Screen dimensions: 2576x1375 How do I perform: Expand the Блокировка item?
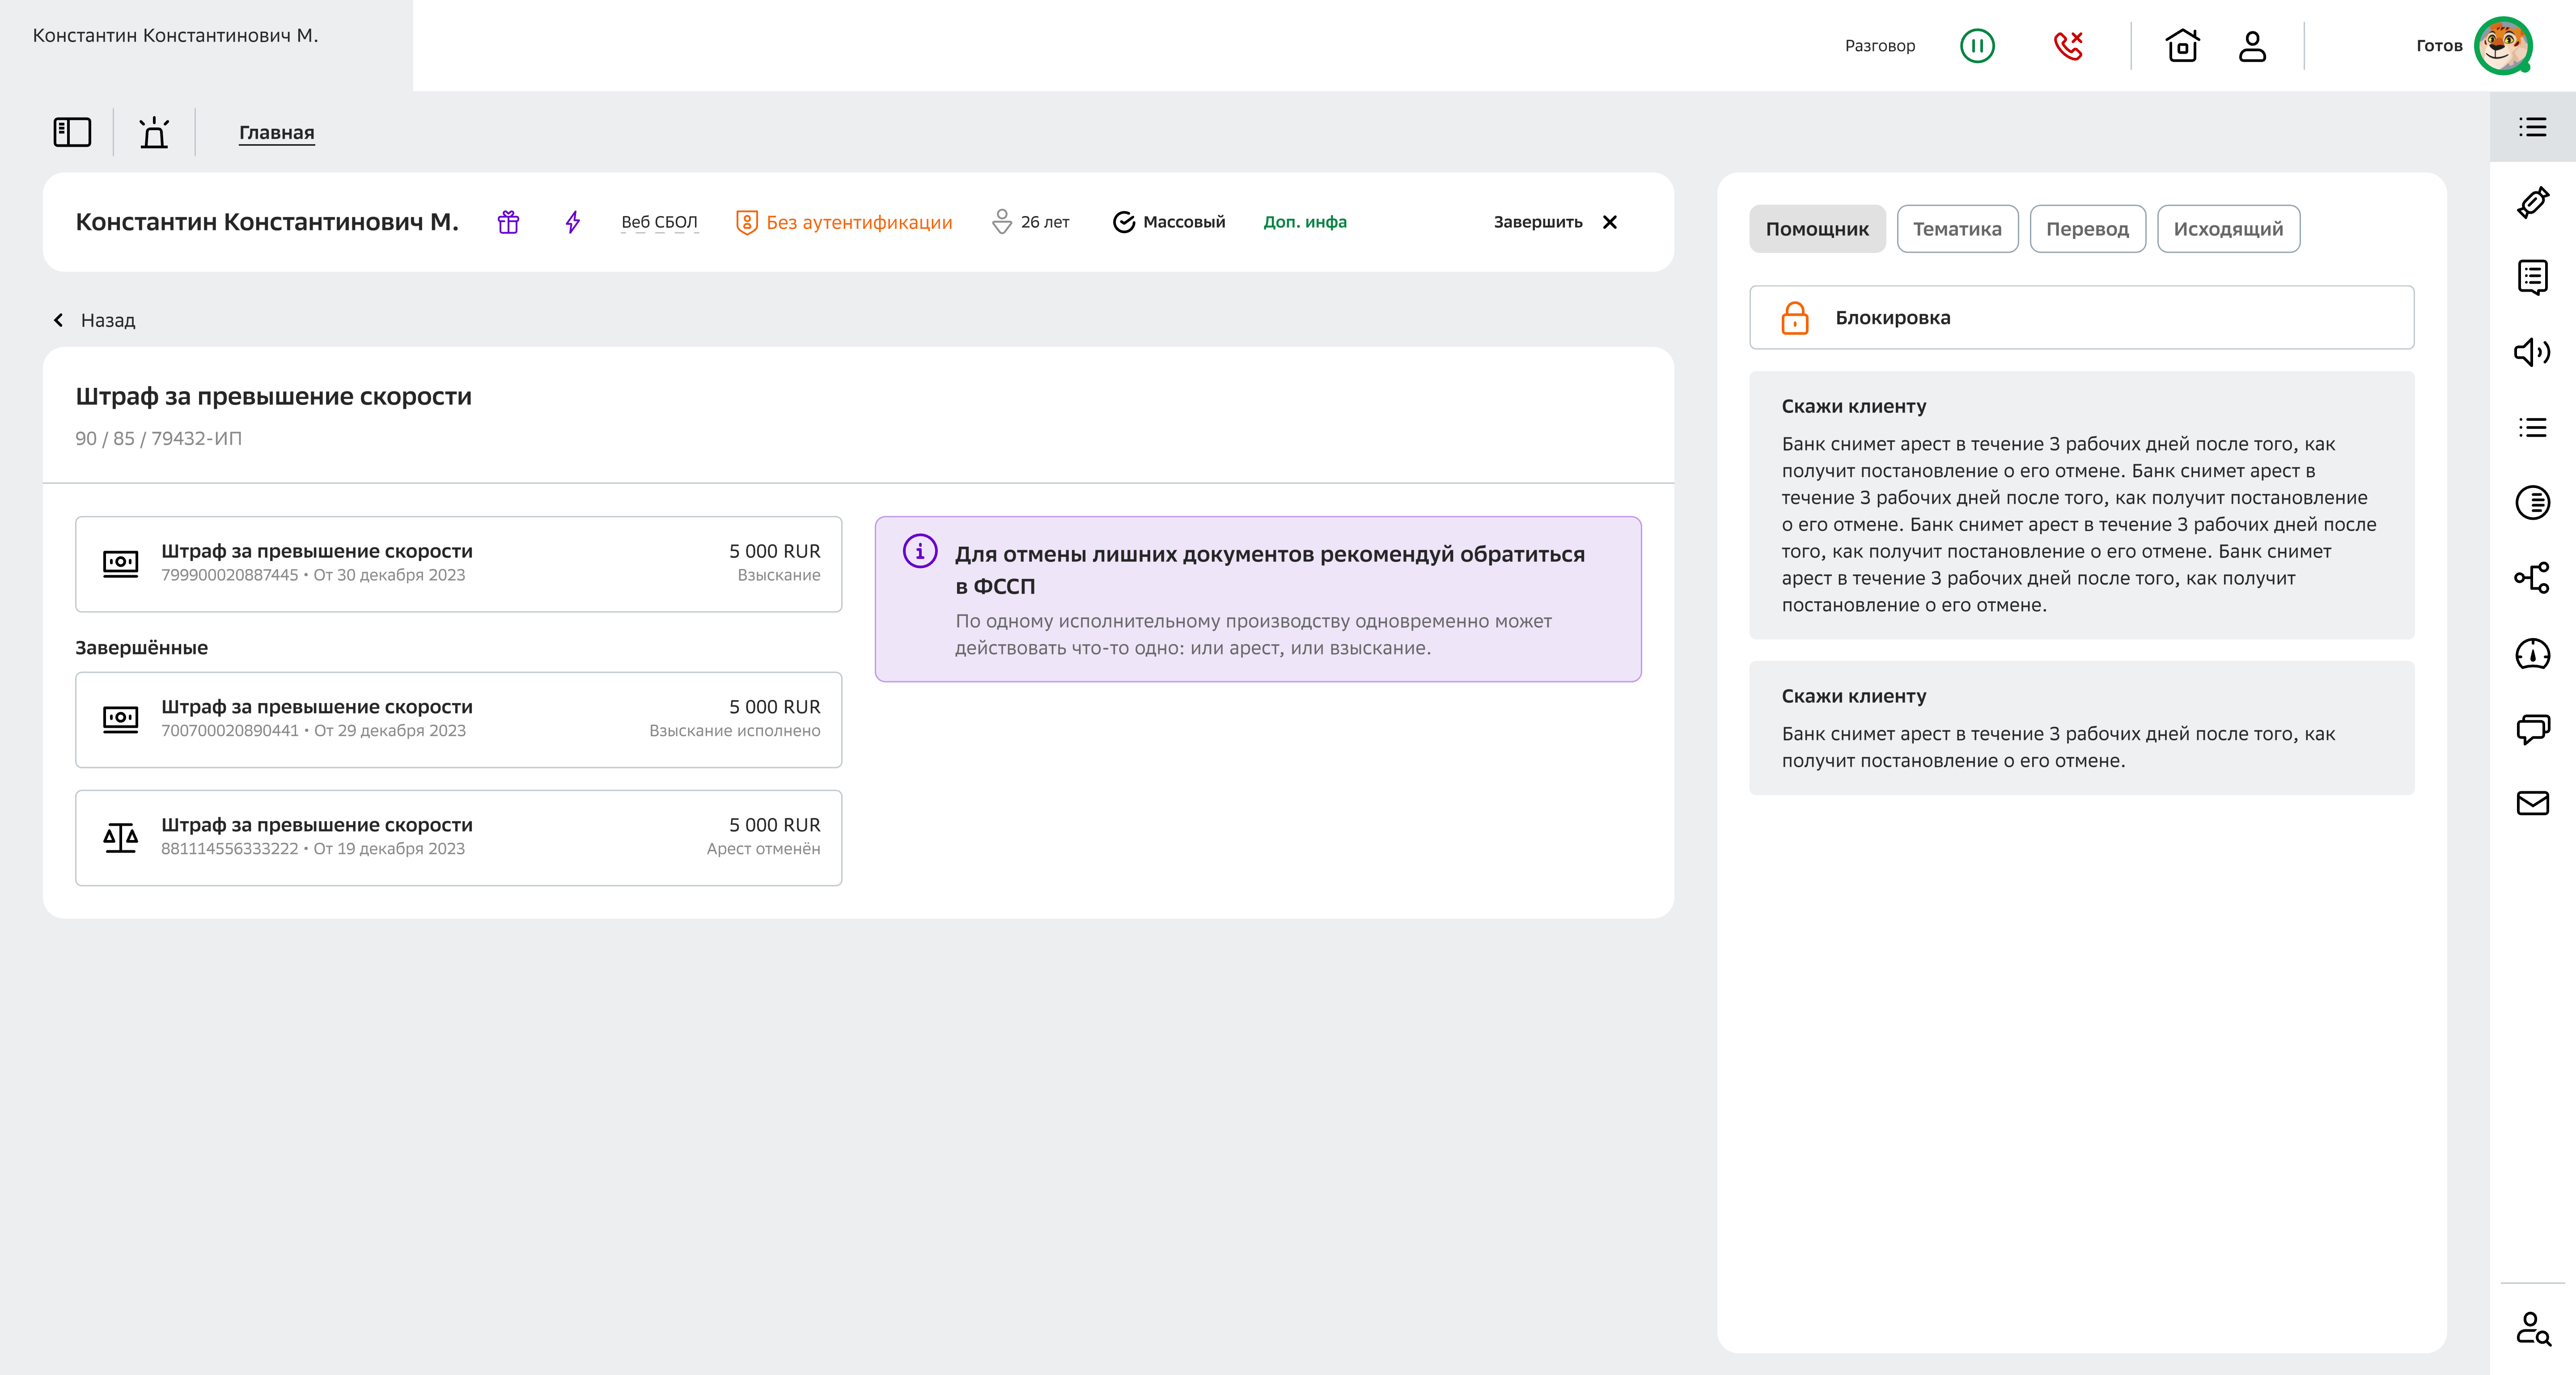2081,318
